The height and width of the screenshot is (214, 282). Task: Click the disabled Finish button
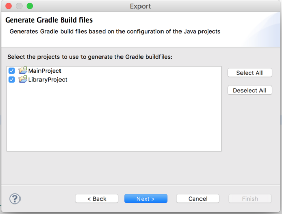pyautogui.click(x=250, y=199)
